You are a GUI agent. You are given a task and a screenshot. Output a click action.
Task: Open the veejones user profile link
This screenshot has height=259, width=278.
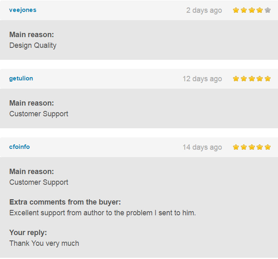pyautogui.click(x=23, y=10)
